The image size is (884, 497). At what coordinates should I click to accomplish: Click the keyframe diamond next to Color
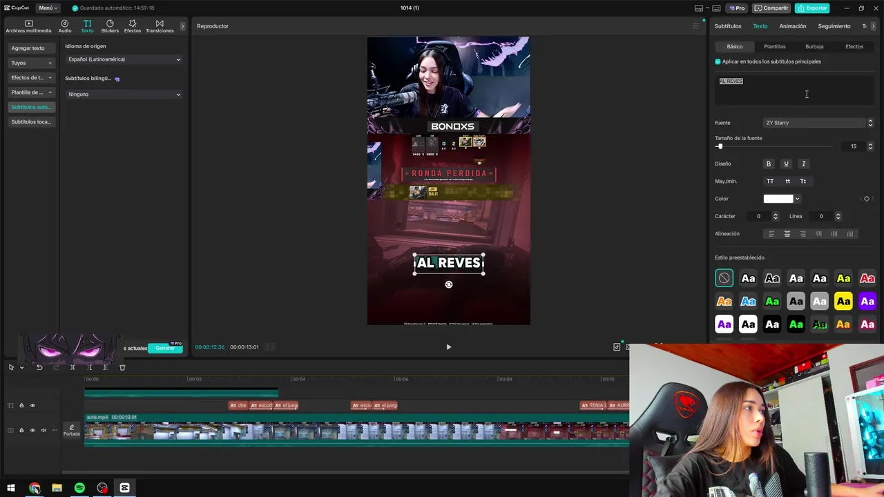coord(867,199)
